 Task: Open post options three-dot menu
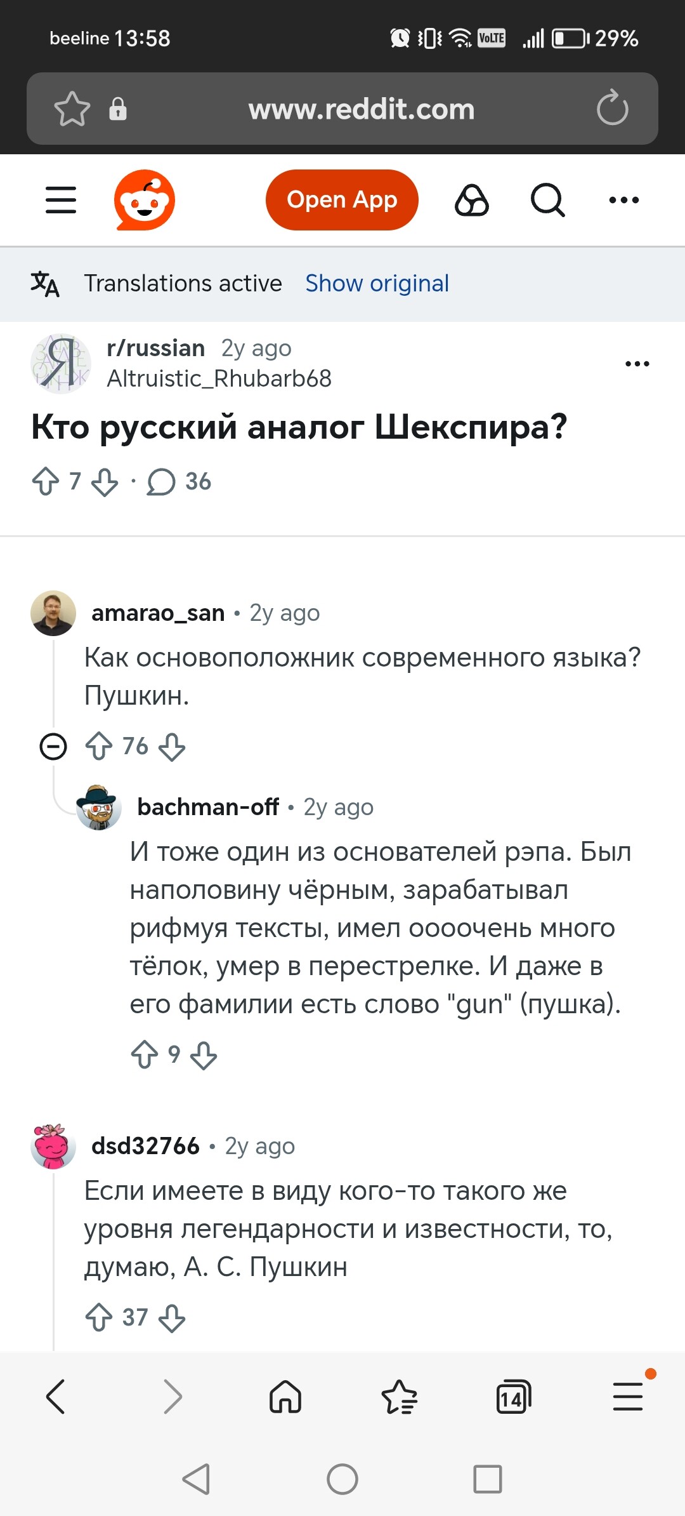(637, 364)
